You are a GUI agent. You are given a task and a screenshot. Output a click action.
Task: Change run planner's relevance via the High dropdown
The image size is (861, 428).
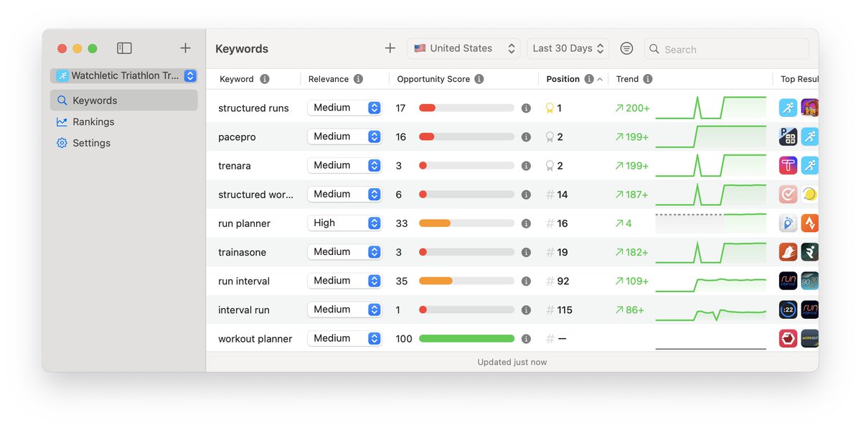pos(344,223)
